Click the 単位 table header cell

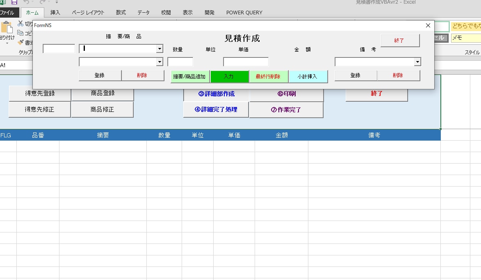198,135
